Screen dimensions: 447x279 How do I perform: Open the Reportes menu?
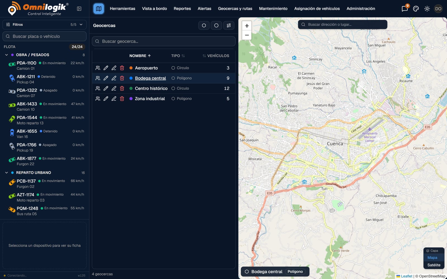[x=182, y=9]
